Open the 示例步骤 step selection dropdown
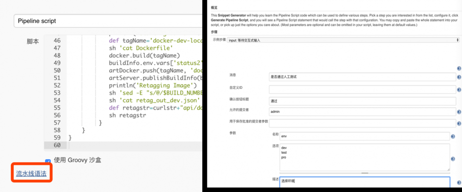This screenshot has height=192, width=462. [343, 40]
